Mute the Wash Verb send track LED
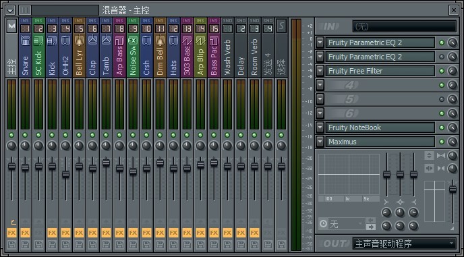The width and height of the screenshot is (464, 257). [x=227, y=135]
